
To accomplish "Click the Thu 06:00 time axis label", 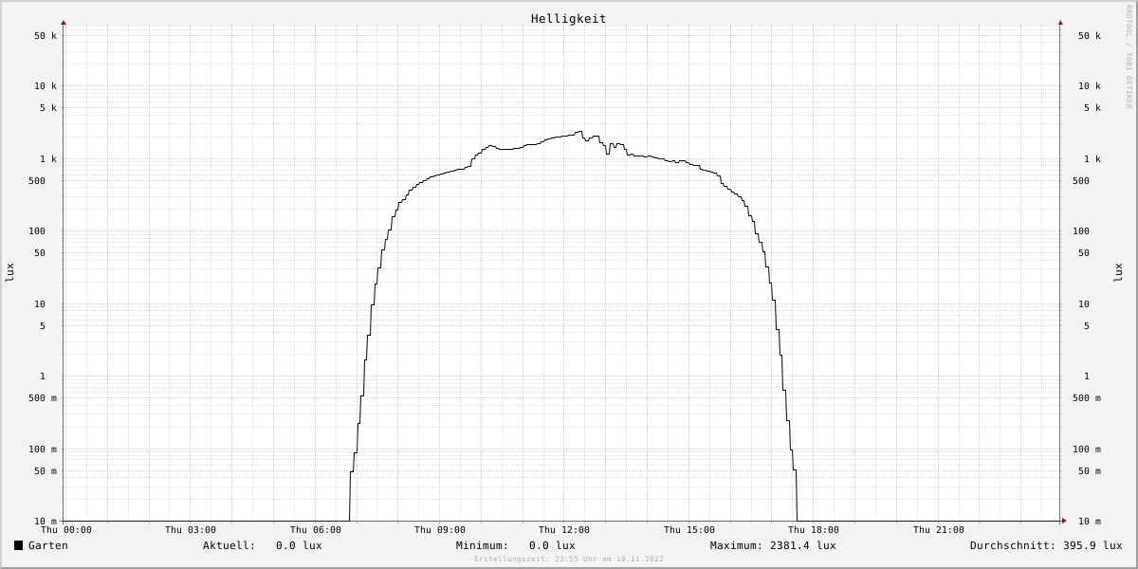I will 316,530.
